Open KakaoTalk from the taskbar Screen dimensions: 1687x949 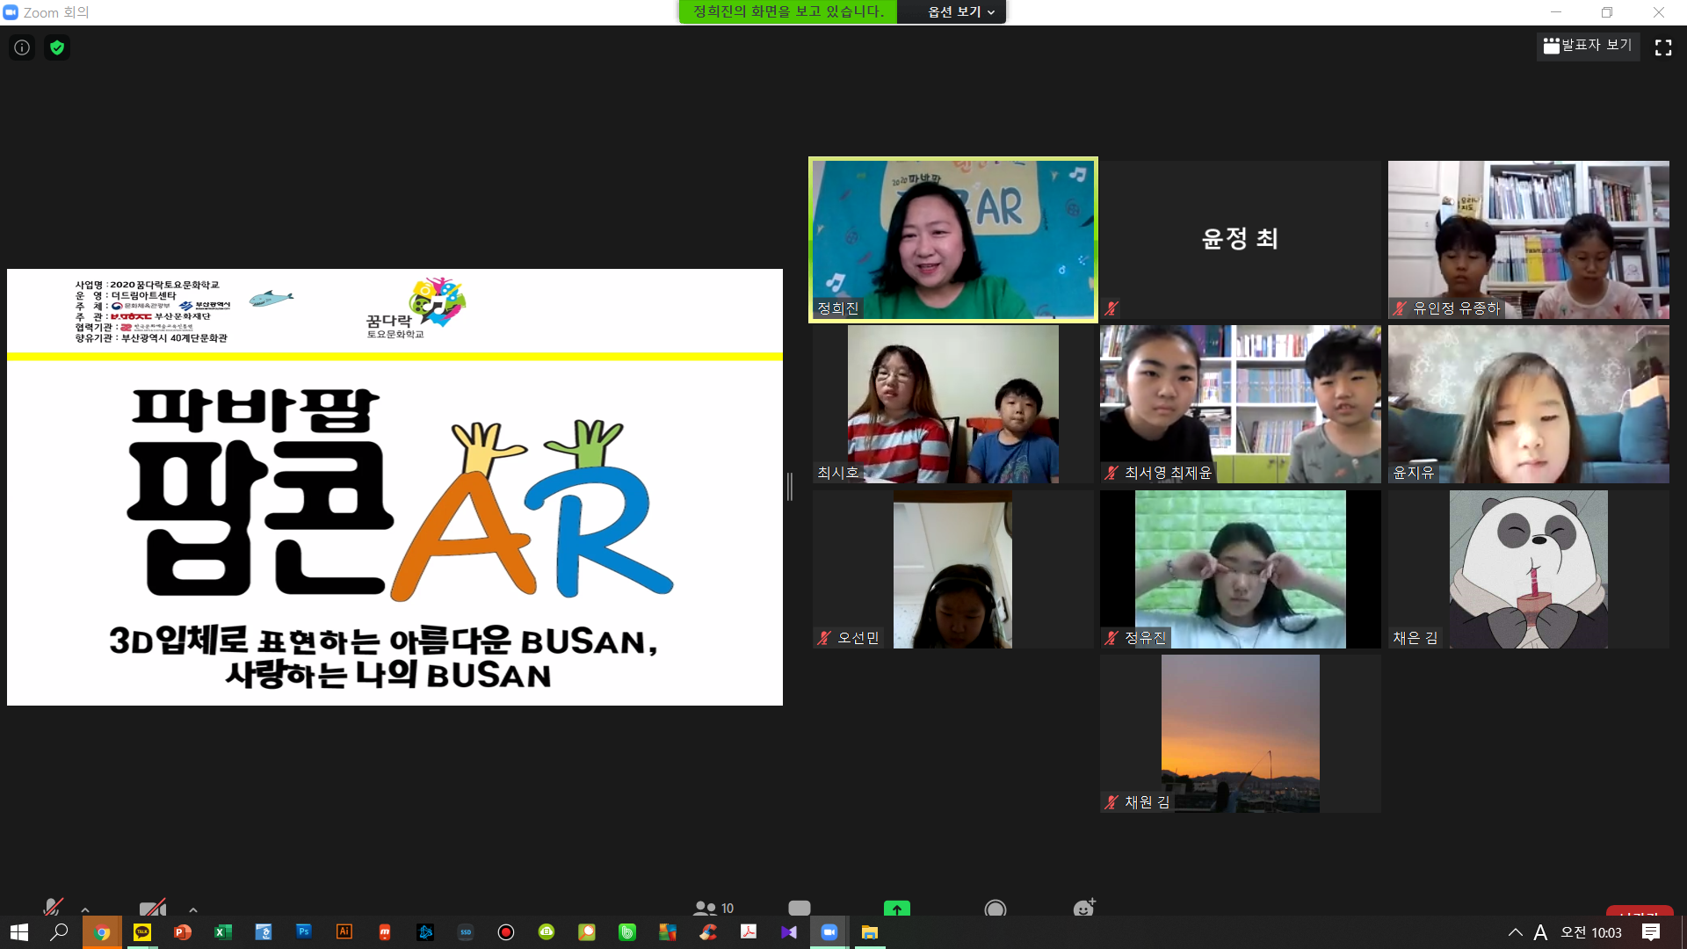pyautogui.click(x=142, y=932)
